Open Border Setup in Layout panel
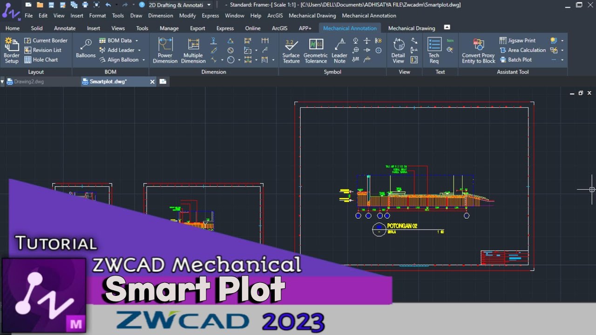This screenshot has width=596, height=335. pos(12,51)
